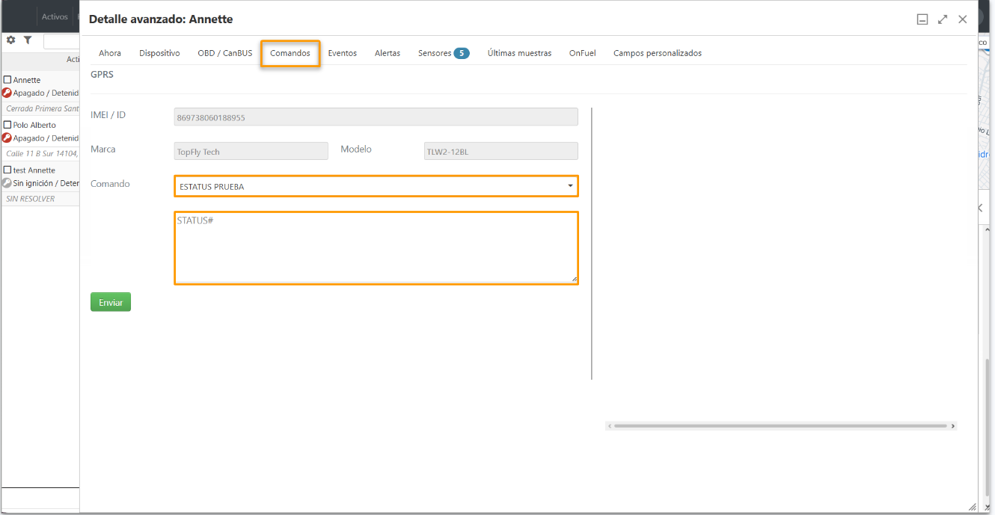Tick the test Annette checkbox
This screenshot has width=995, height=515.
tap(7, 170)
